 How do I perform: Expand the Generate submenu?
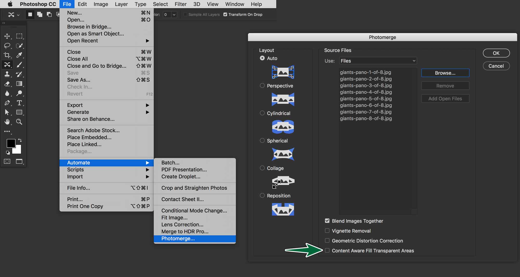pos(107,112)
